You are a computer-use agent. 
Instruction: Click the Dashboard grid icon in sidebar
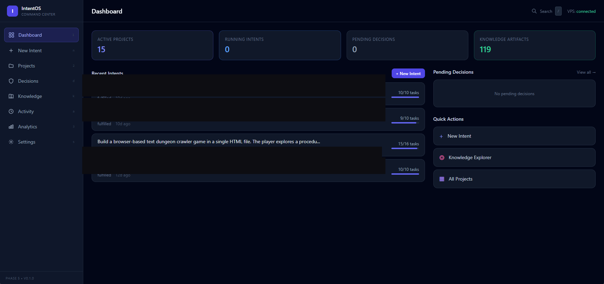11,35
